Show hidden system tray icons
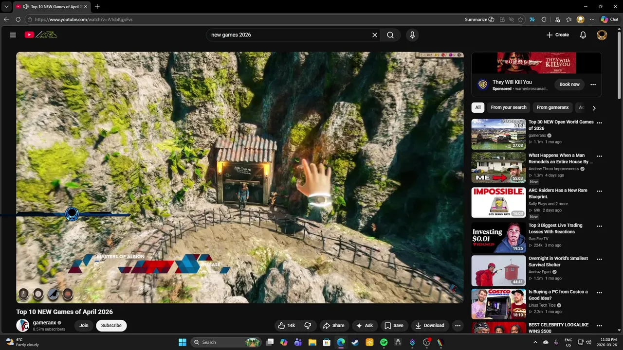Image resolution: width=623 pixels, height=350 pixels. 535,342
